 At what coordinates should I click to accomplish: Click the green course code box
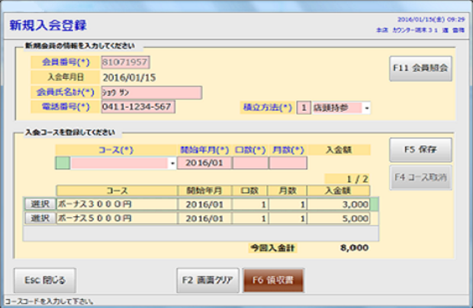[x=62, y=163]
